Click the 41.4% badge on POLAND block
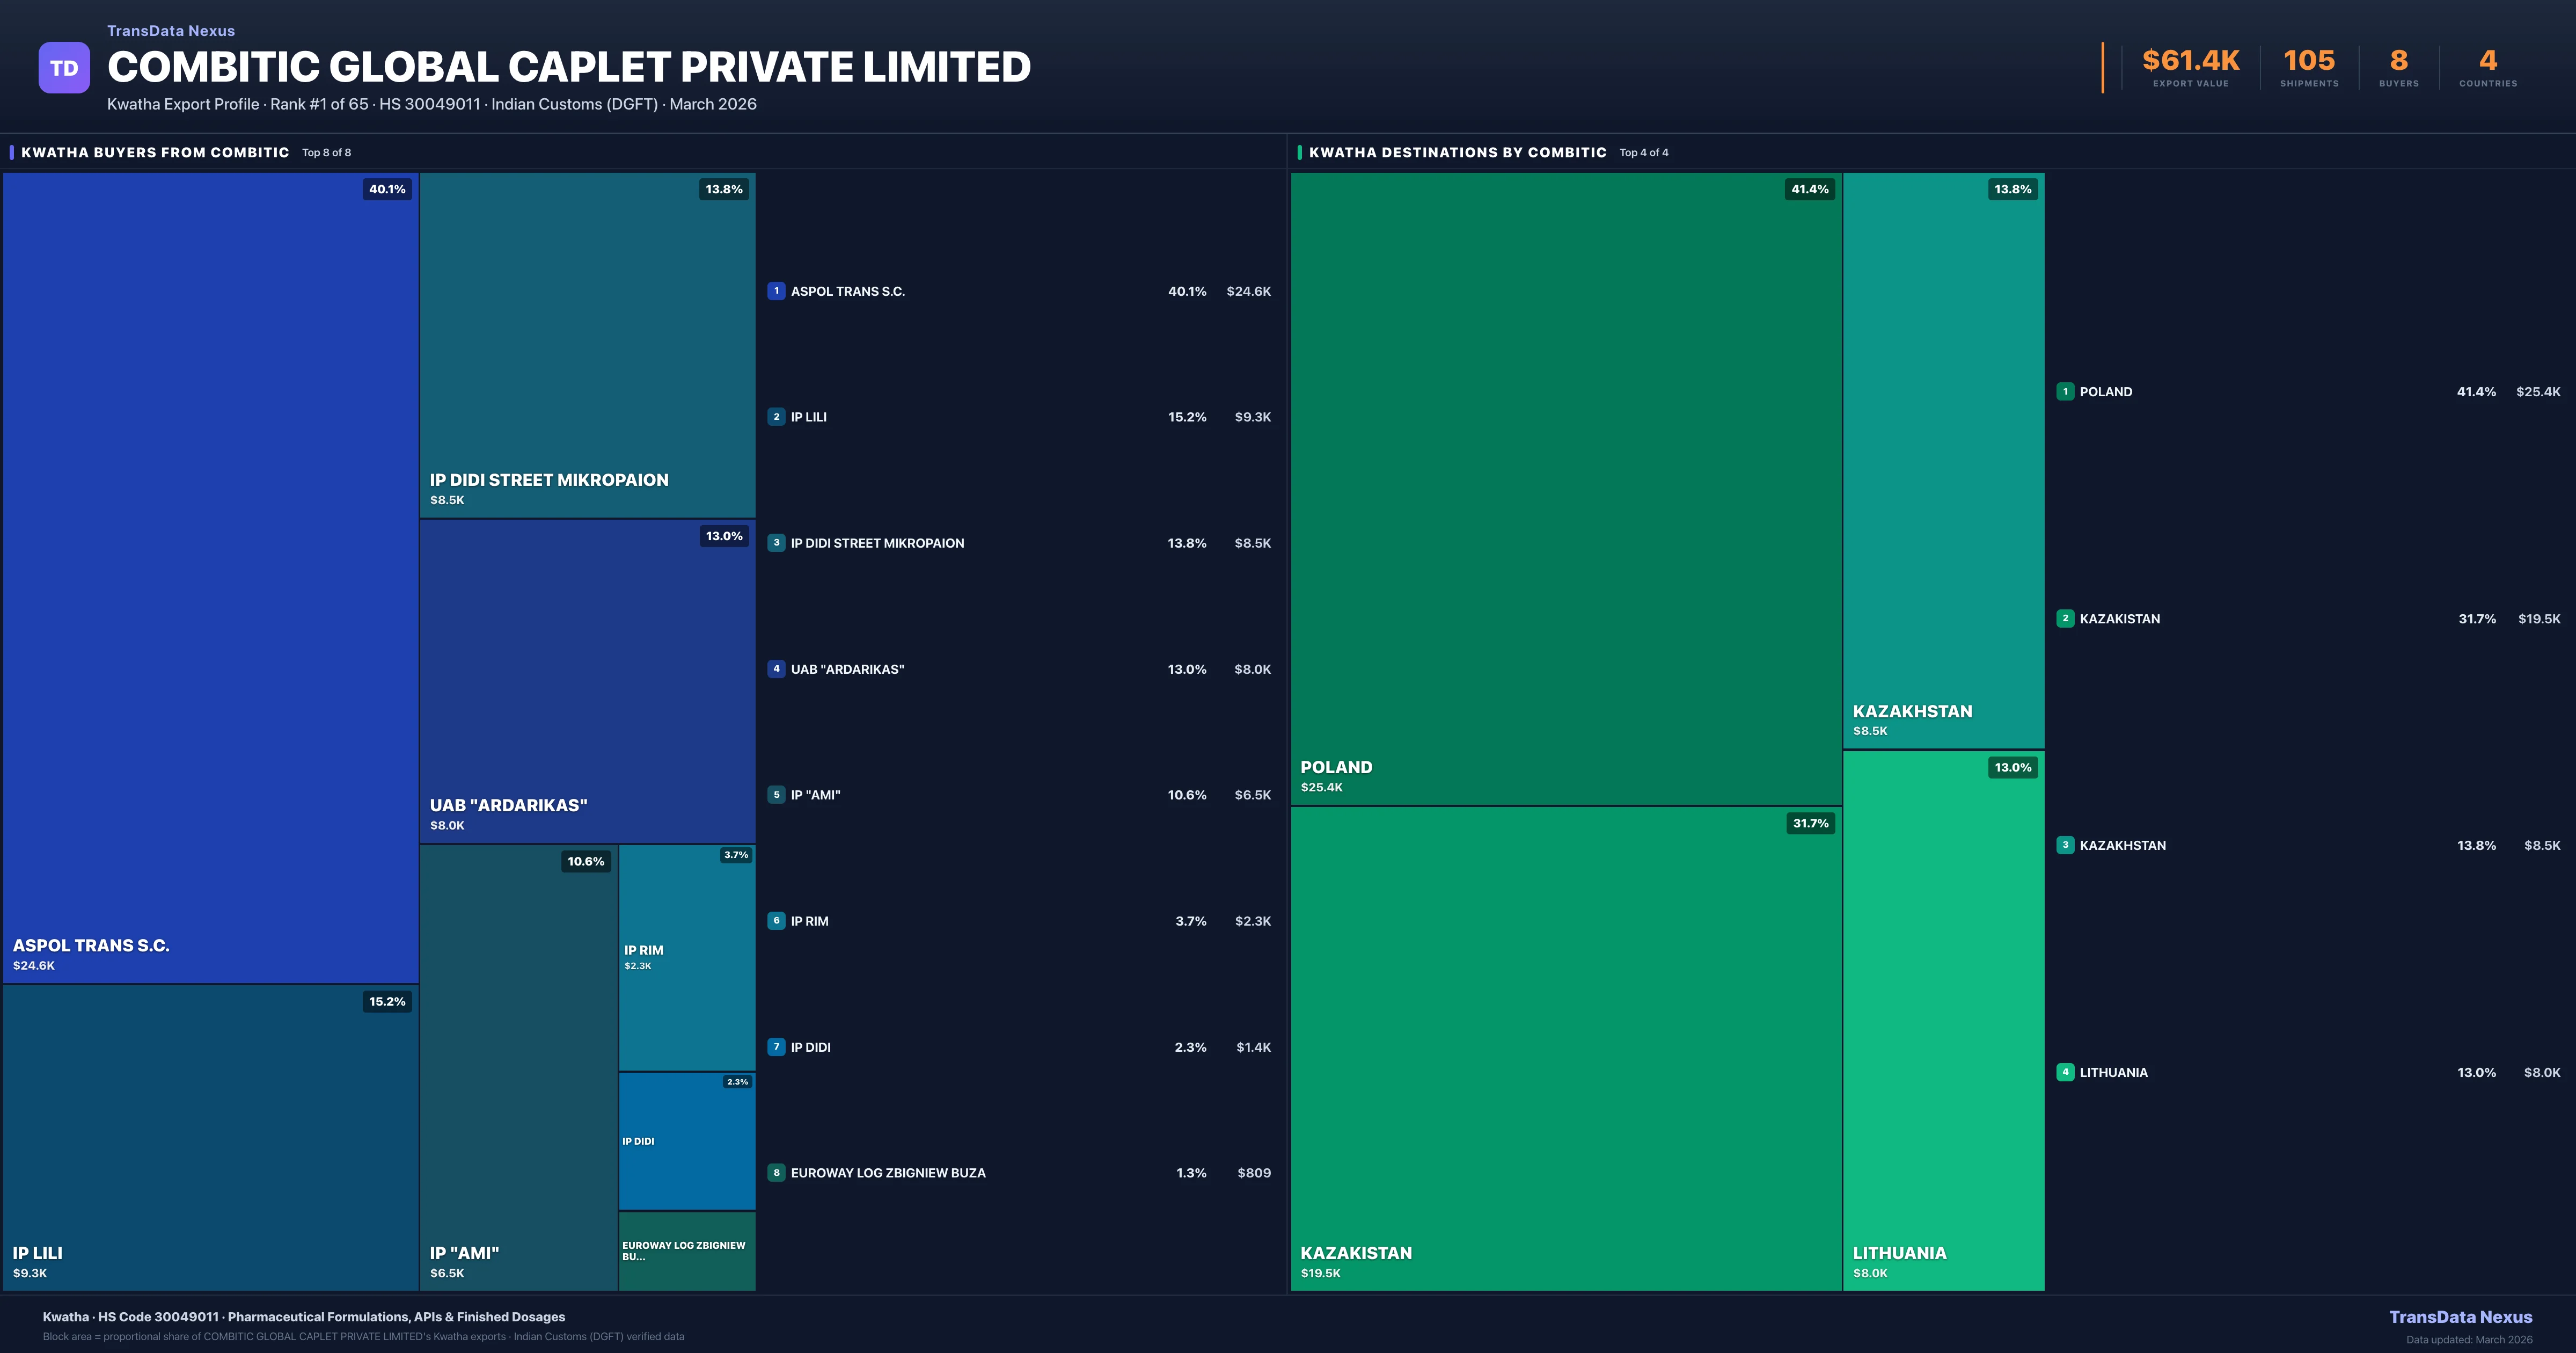The image size is (2576, 1353). (1809, 189)
